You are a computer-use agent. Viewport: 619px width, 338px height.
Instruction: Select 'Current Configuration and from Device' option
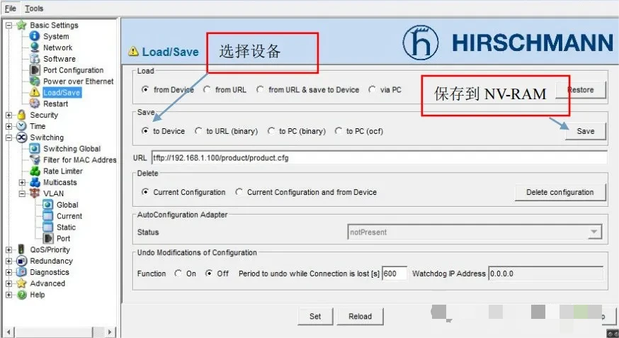(239, 192)
